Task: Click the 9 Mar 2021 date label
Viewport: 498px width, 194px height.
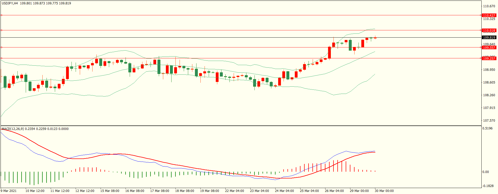Action: (x=9, y=191)
